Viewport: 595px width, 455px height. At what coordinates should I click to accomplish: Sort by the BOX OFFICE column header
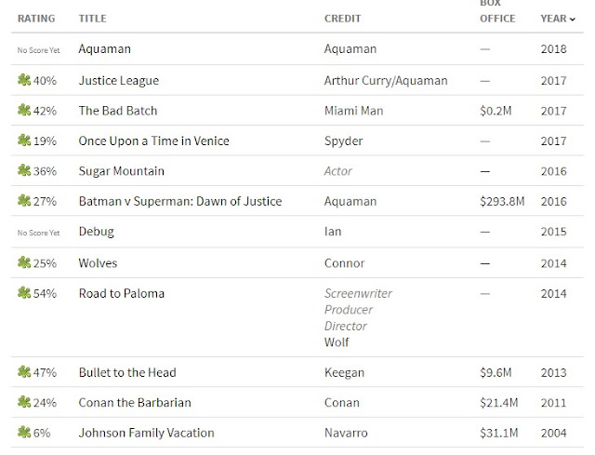coord(497,11)
